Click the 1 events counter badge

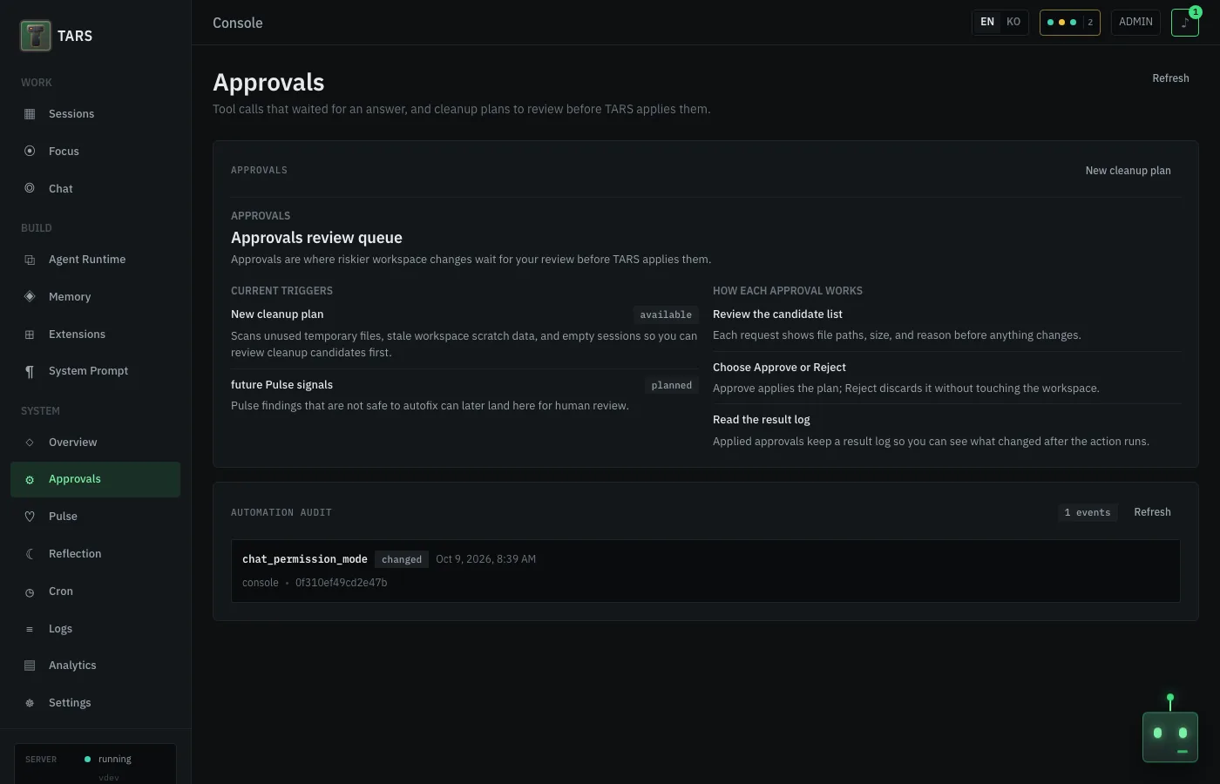1088,512
